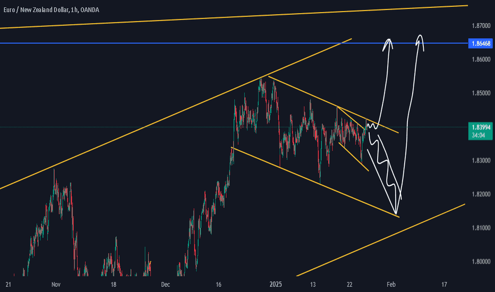Viewport: 495px width, 292px height.
Task: Click the 1.80000 price axis label
Action: point(481,262)
